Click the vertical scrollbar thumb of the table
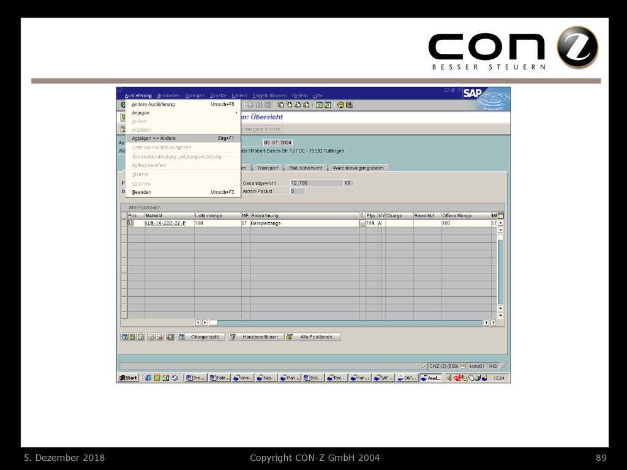Screen dimensions: 627x470 (500, 237)
